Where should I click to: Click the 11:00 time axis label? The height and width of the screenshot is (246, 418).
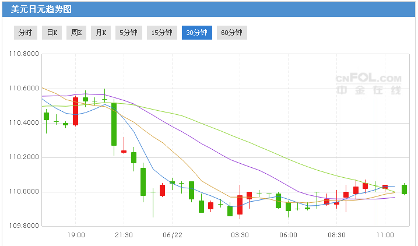pyautogui.click(x=385, y=235)
